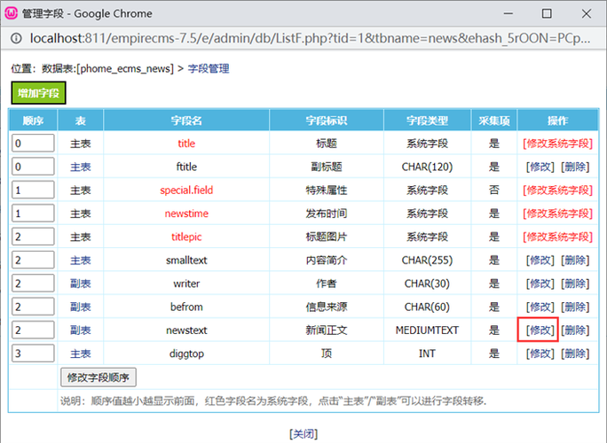Image resolution: width=607 pixels, height=443 pixels.
Task: Click 修改 link for writer field
Action: [540, 284]
